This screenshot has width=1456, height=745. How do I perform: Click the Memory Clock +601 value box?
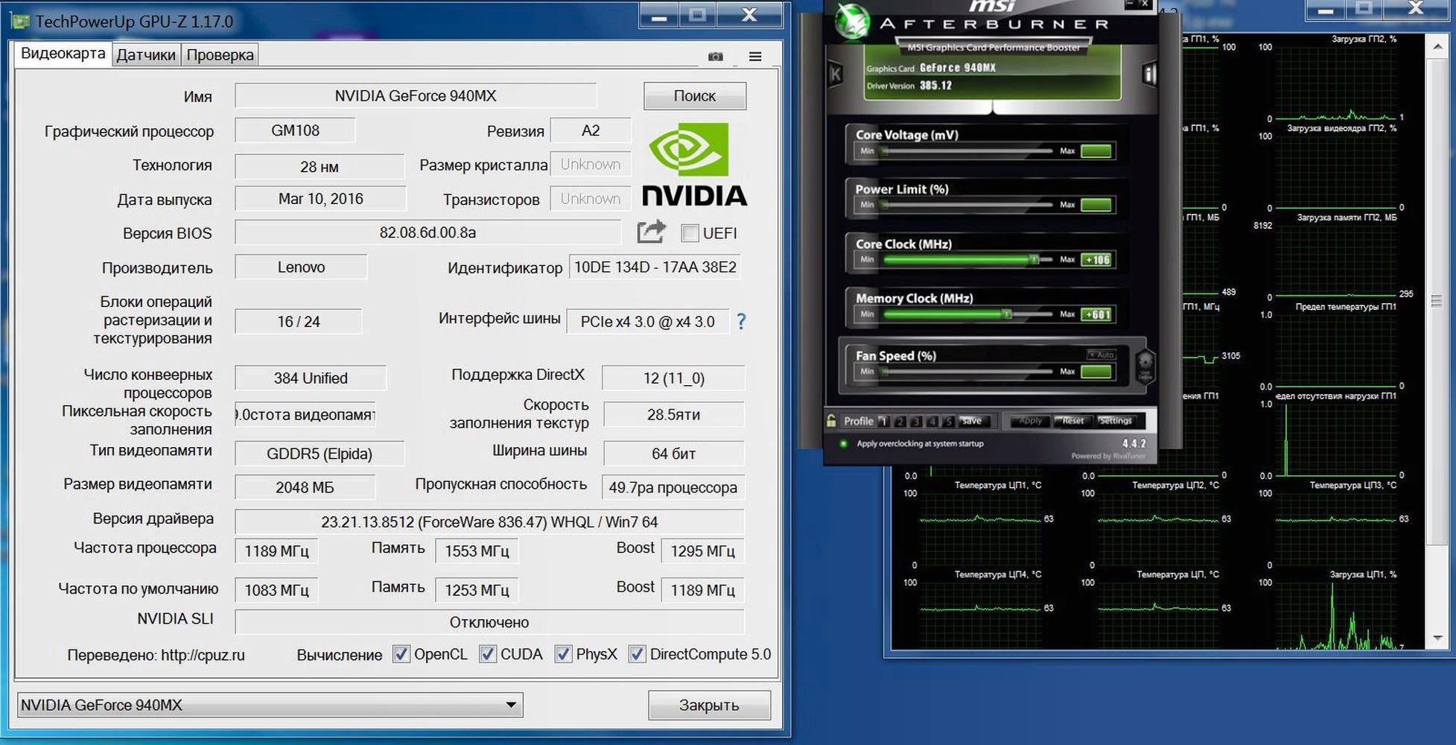1096,314
